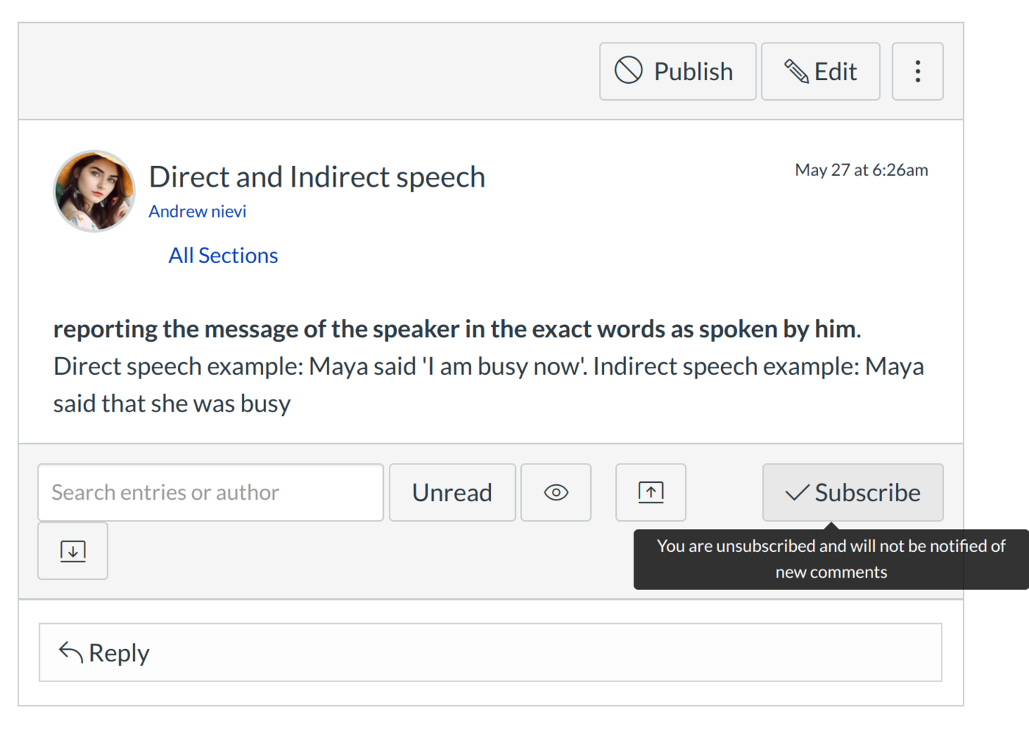Click the downward arrow expand replies icon
This screenshot has height=729, width=1029.
click(x=73, y=551)
